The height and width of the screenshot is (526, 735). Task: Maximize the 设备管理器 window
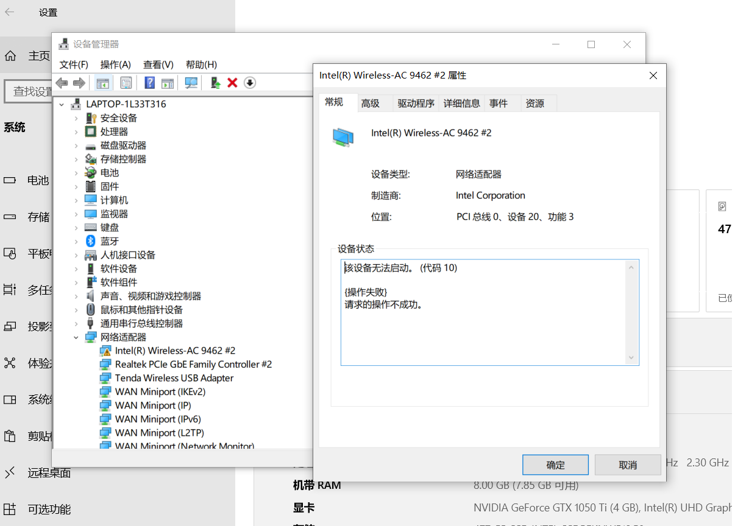pos(591,44)
